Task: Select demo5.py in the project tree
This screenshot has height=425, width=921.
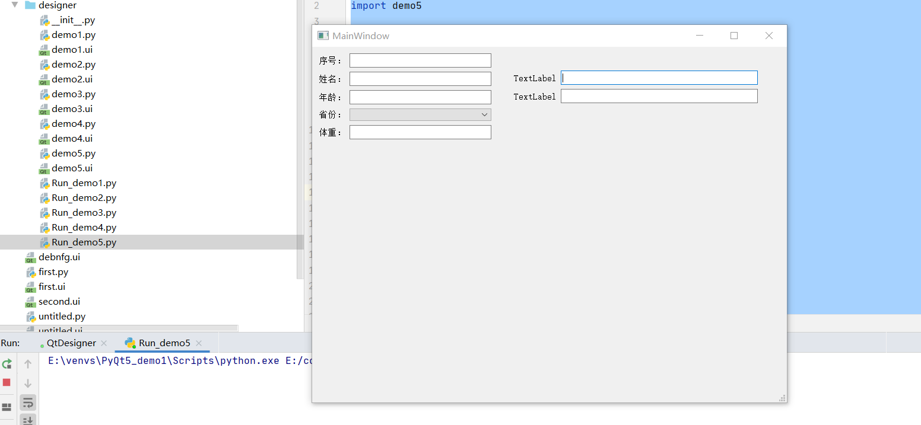Action: [74, 154]
